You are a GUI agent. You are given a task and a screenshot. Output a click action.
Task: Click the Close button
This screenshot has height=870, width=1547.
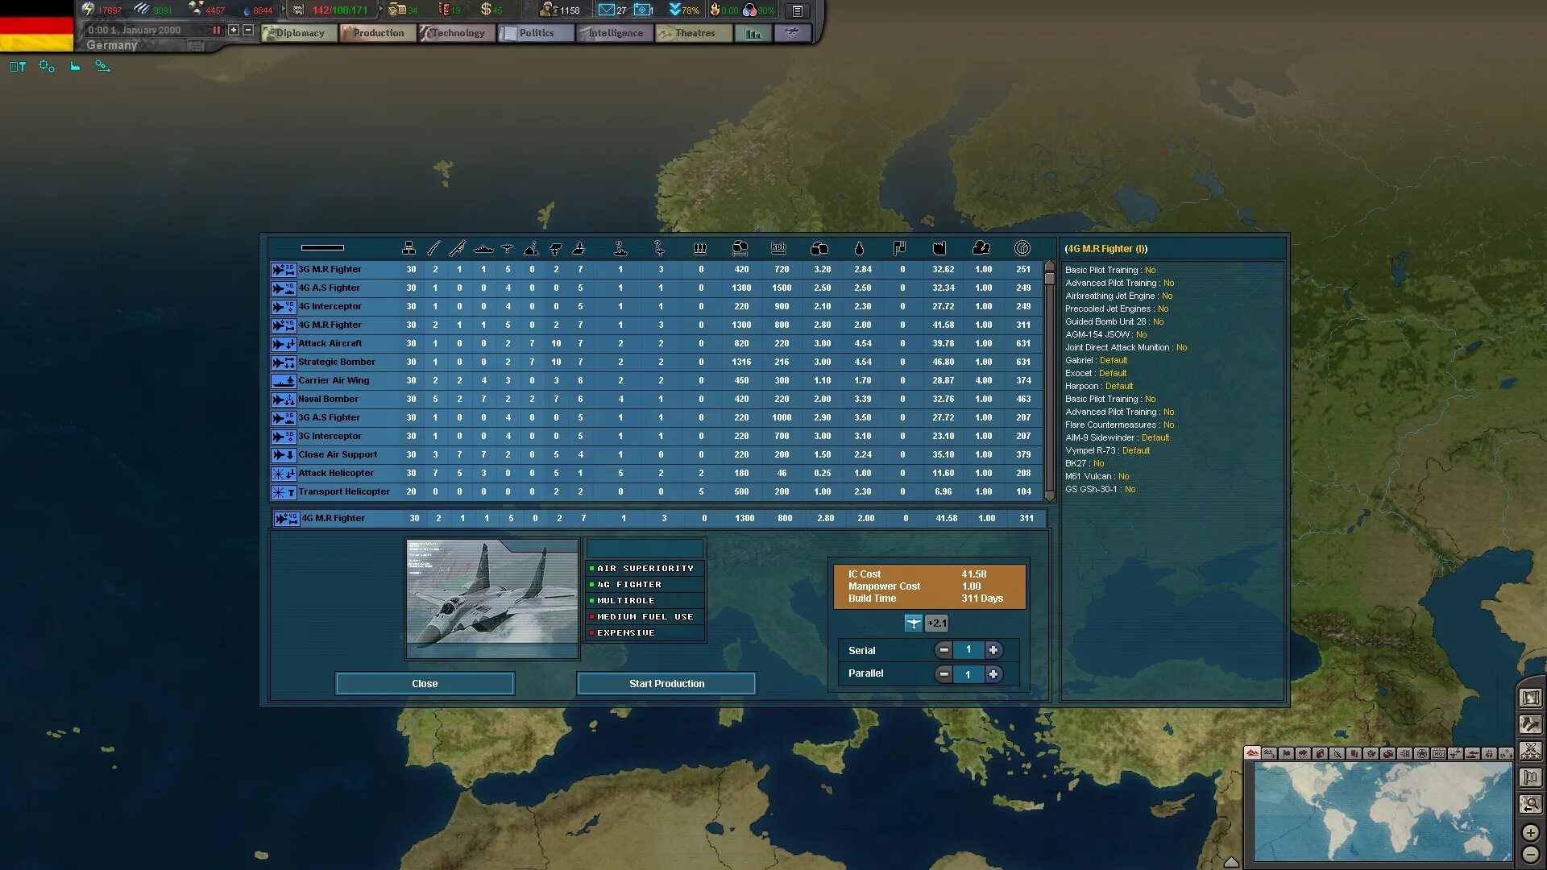[425, 683]
